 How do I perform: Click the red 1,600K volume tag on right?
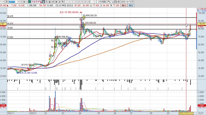pos(202,105)
